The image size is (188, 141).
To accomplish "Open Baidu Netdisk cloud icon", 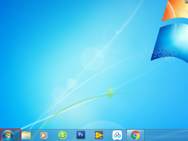I will (x=117, y=135).
